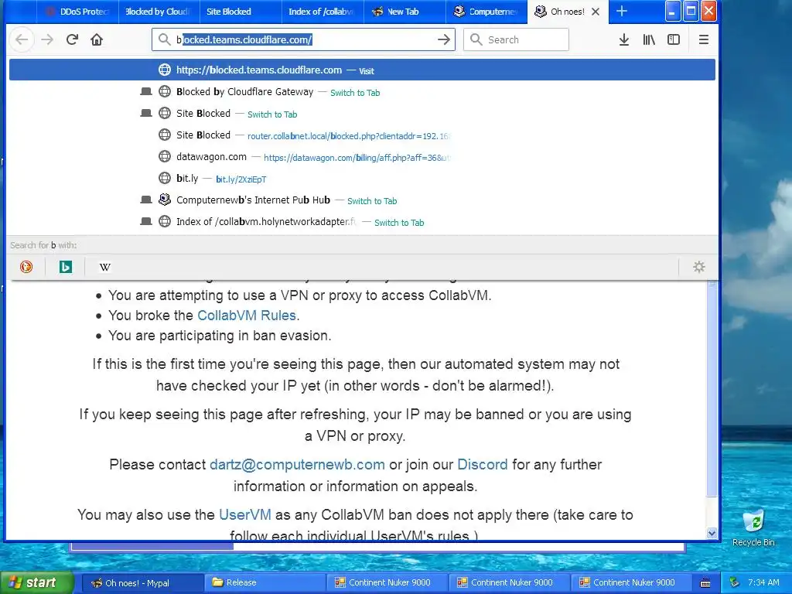Select the Release folder taskbar button
Screen dimensions: 792x594
tap(264, 583)
